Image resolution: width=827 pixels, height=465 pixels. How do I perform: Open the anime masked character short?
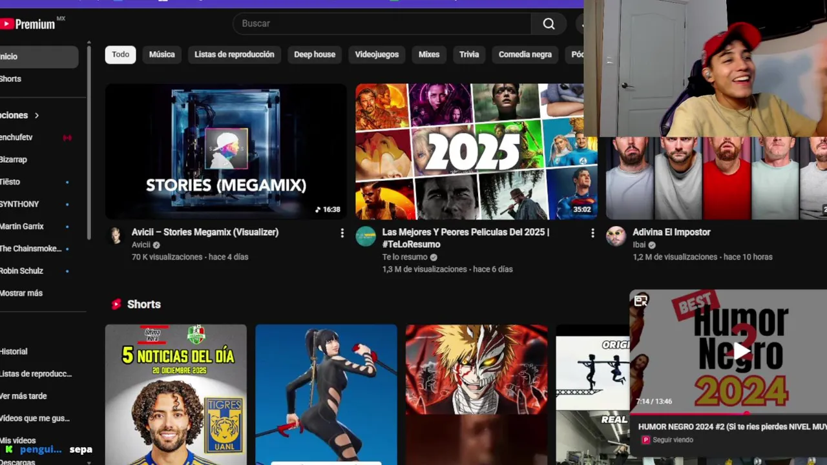[x=476, y=395]
